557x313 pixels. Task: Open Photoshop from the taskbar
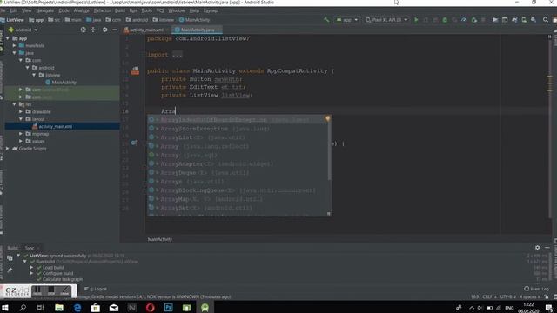pos(168,307)
